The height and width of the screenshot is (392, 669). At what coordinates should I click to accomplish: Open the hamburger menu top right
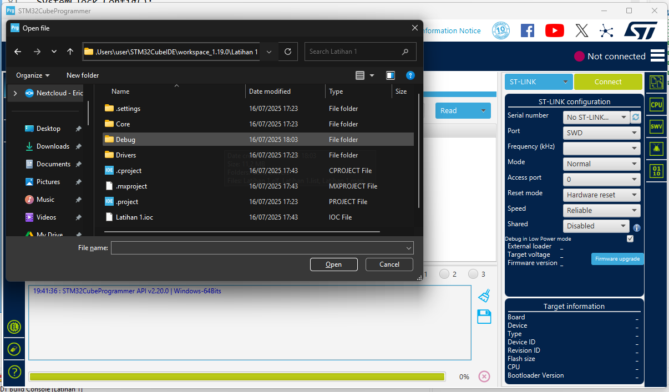[657, 55]
